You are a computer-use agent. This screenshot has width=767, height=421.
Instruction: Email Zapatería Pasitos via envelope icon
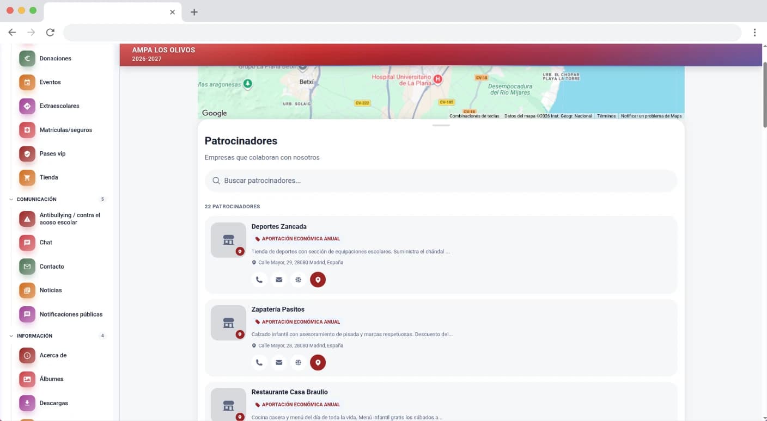coord(279,362)
